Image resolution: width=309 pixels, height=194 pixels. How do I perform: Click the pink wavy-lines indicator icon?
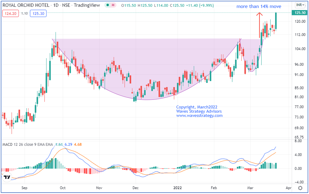click(113, 5)
